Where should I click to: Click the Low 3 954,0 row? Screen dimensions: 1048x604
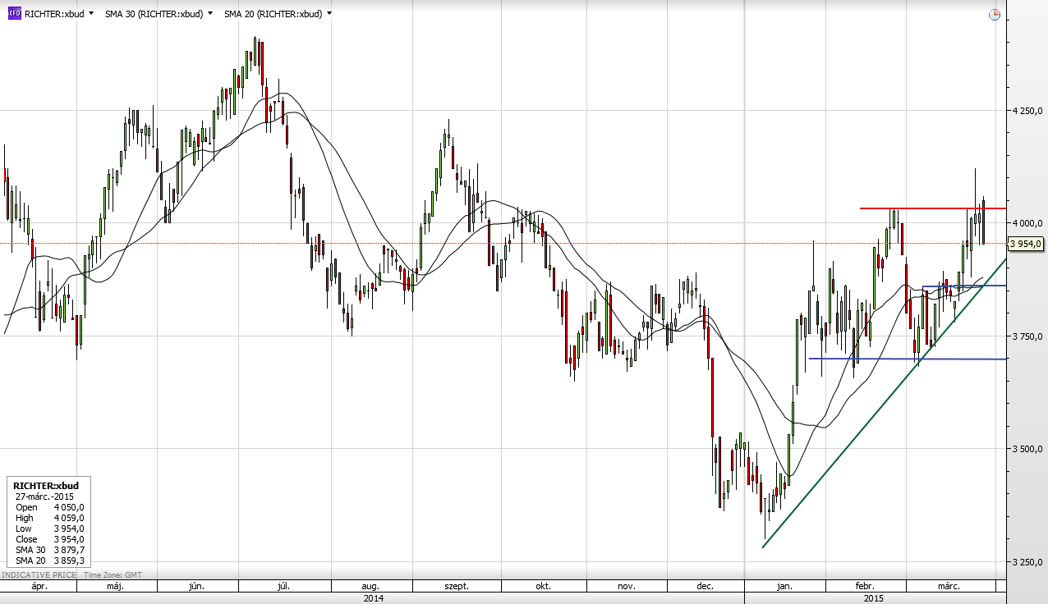point(49,528)
